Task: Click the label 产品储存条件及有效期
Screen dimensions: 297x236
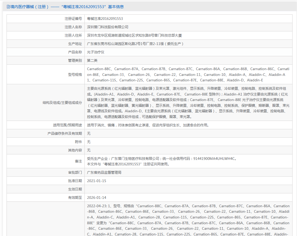Action: 65,133
